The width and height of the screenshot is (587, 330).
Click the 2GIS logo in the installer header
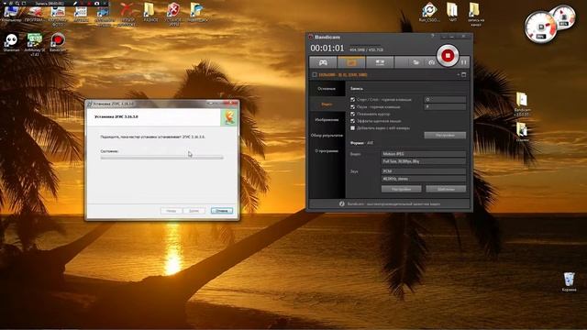click(x=229, y=117)
